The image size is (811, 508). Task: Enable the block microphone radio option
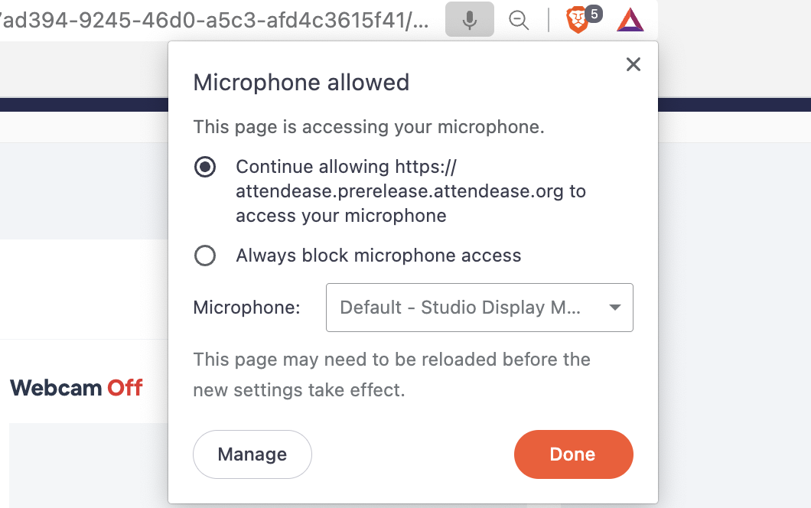point(205,256)
